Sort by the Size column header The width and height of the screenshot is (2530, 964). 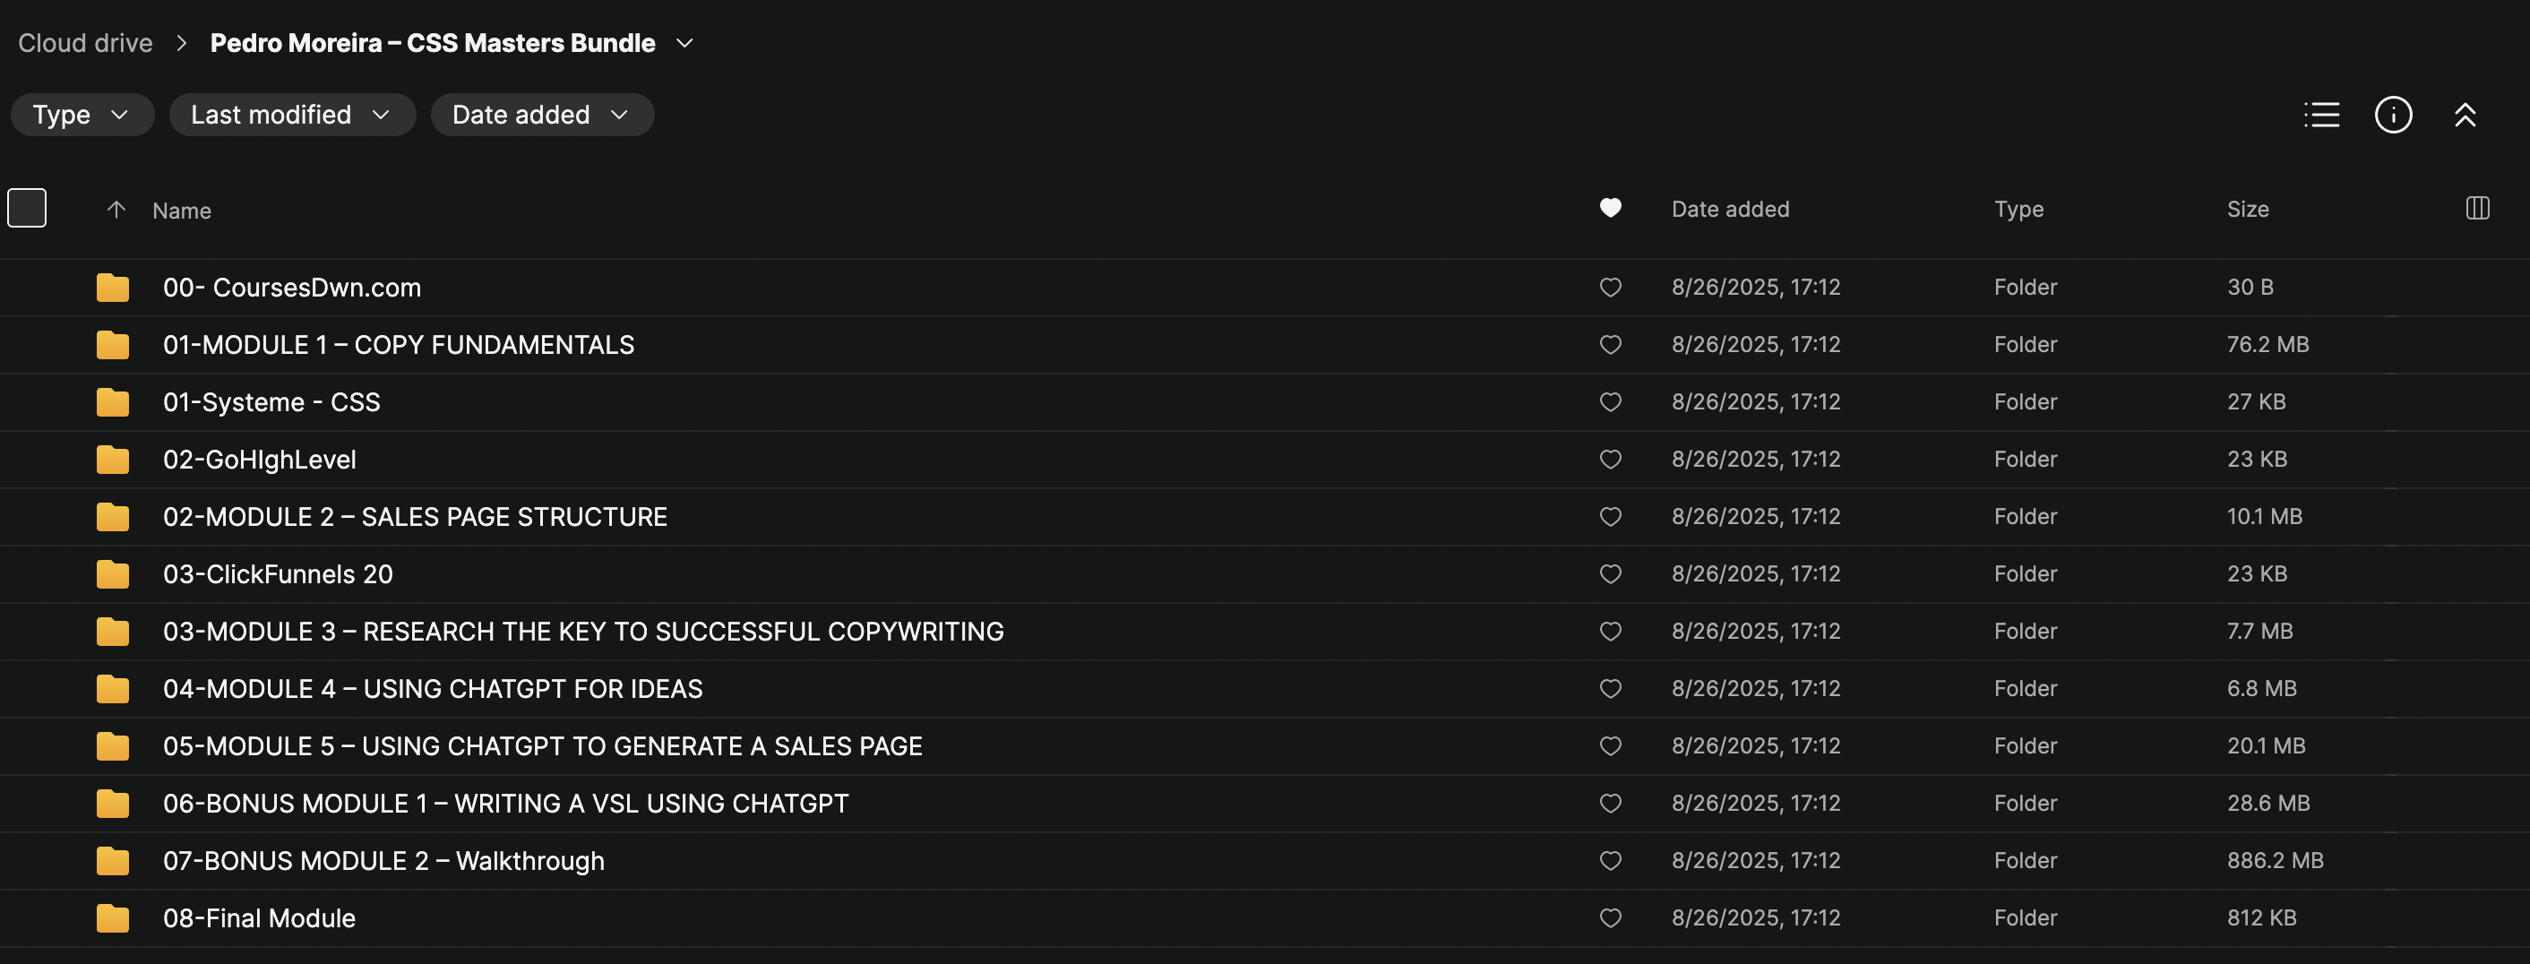[x=2247, y=209]
